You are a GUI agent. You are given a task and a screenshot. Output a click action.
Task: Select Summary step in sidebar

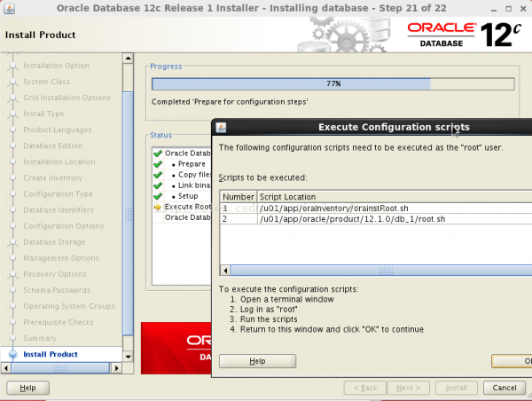(40, 338)
